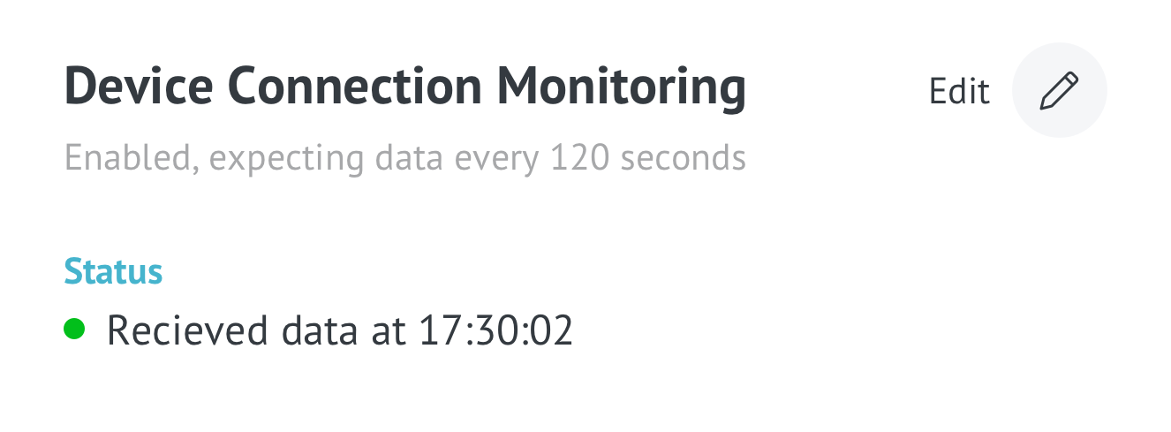Select the Recieved data at 17:30:02 message
This screenshot has width=1171, height=432.
click(340, 330)
